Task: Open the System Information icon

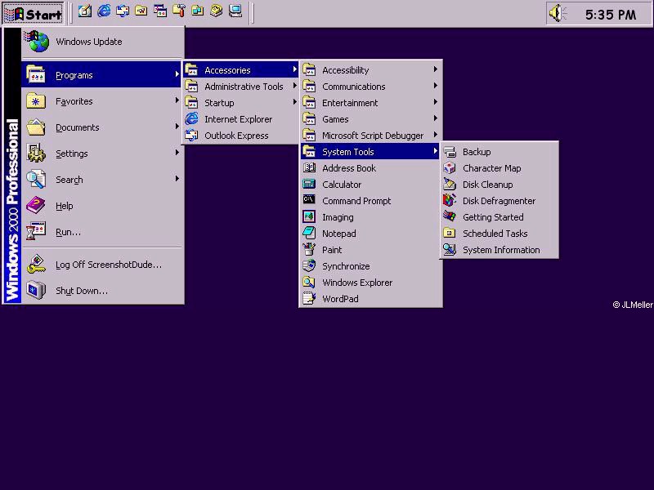Action: [450, 250]
